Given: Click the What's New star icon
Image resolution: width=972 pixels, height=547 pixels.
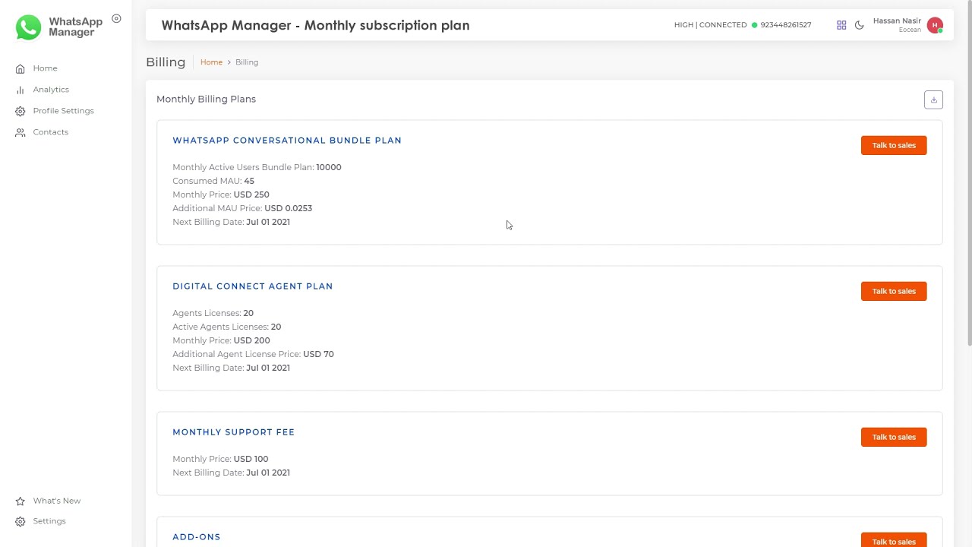Looking at the screenshot, I should coord(20,501).
